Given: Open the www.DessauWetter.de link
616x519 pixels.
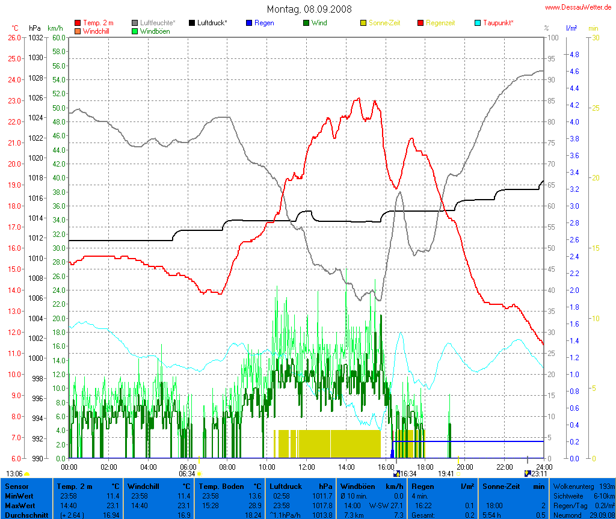Looking at the screenshot, I should click(x=578, y=7).
